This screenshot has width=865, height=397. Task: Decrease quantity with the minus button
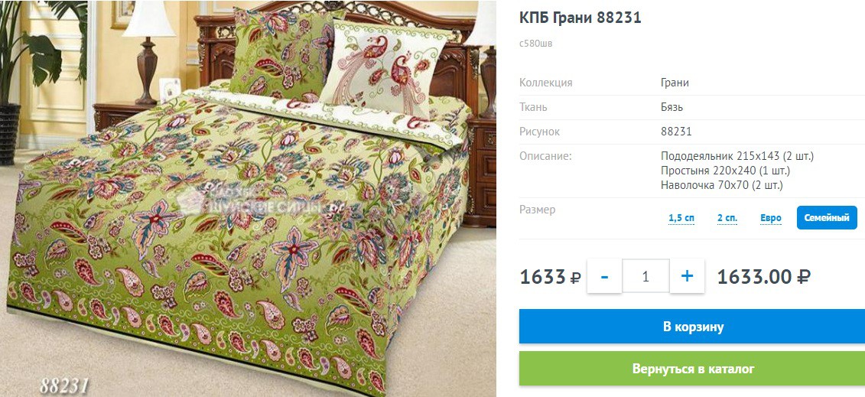point(604,275)
